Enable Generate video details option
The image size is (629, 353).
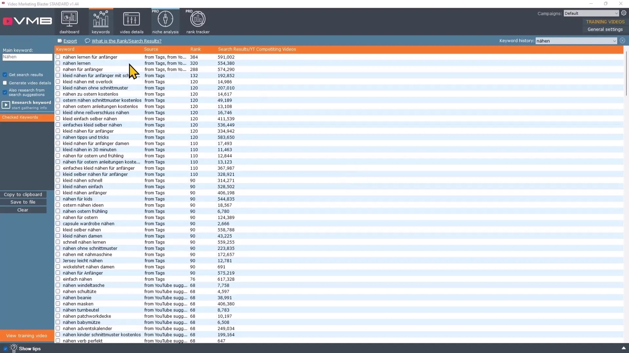pyautogui.click(x=5, y=82)
